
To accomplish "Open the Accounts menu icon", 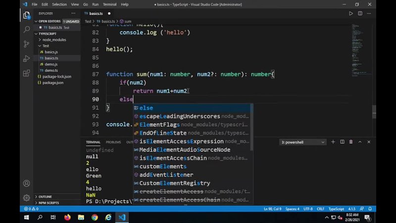I will 27,183.
